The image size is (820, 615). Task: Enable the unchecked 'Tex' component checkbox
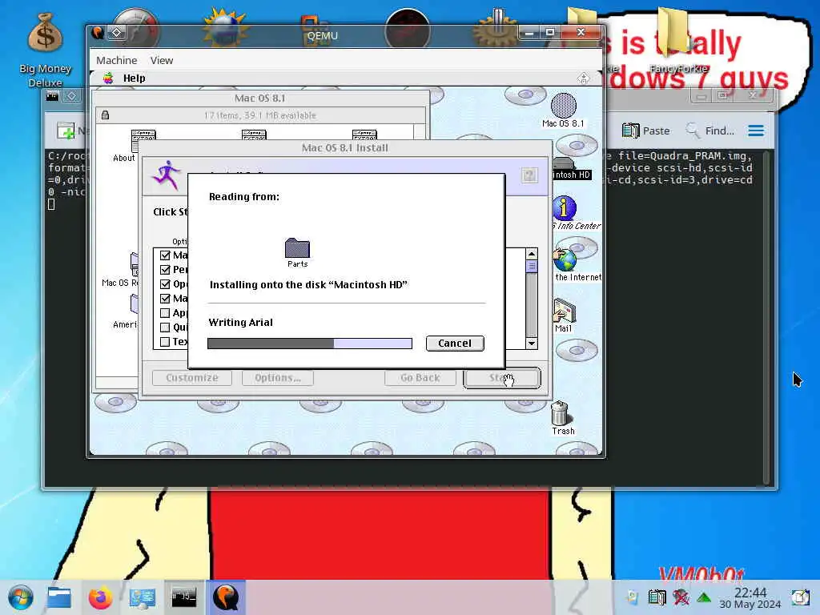pos(165,341)
